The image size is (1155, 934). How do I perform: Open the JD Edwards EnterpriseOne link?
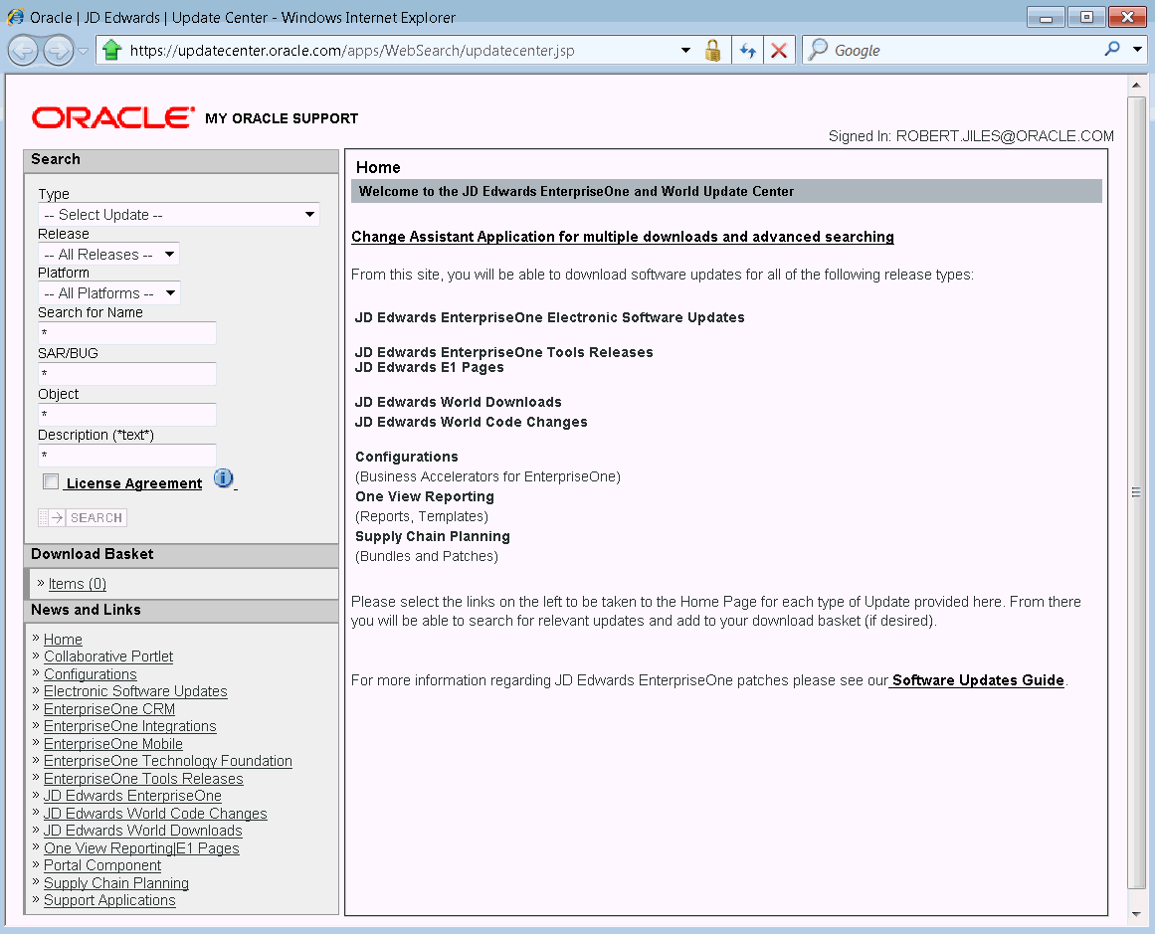tap(132, 796)
